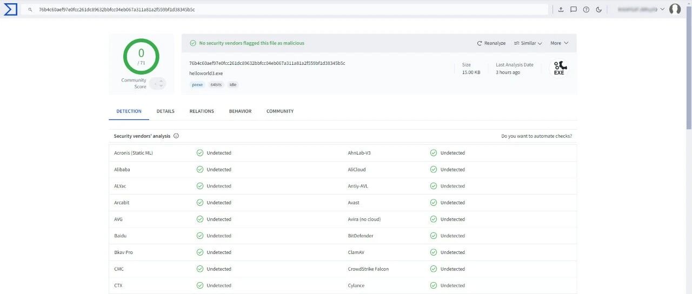The height and width of the screenshot is (294, 692).
Task: Click the upload file icon
Action: point(561,10)
